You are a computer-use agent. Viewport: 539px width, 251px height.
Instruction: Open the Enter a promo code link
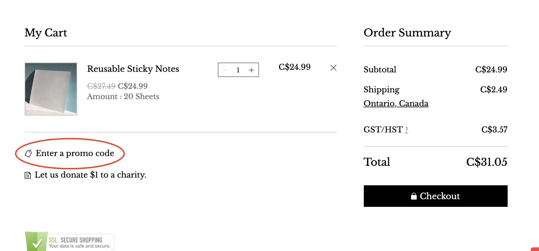click(x=75, y=153)
